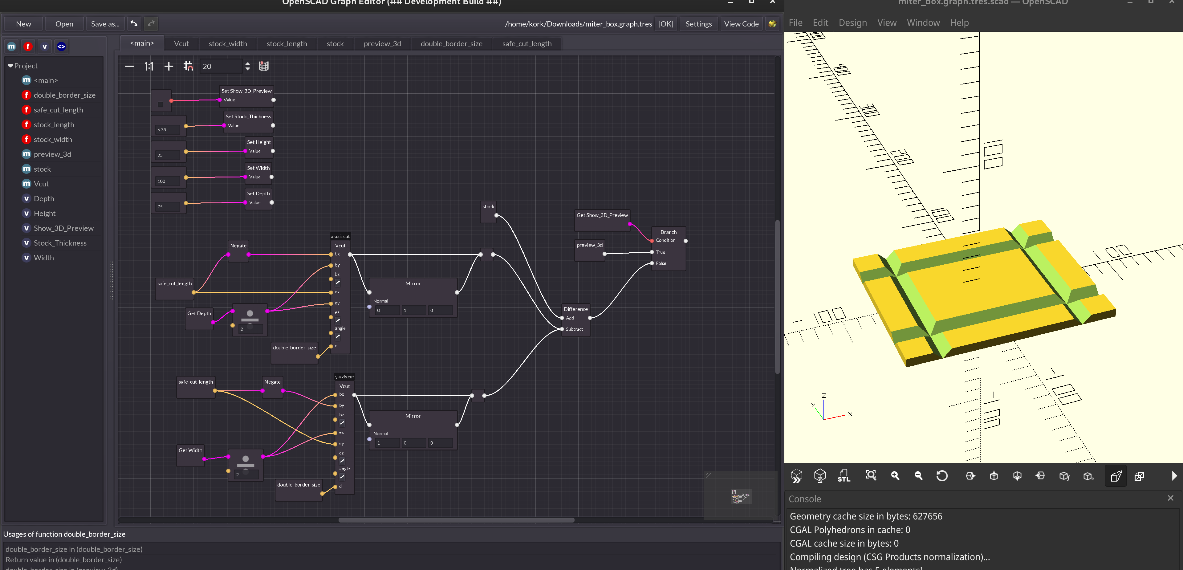Open the safe_cut_length tab

tap(527, 44)
